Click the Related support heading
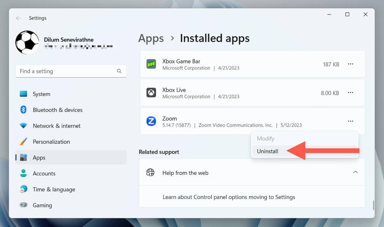The height and width of the screenshot is (227, 384). pos(159,152)
